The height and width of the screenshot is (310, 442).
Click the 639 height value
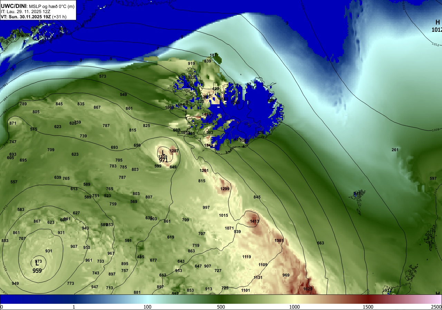pos(58,177)
